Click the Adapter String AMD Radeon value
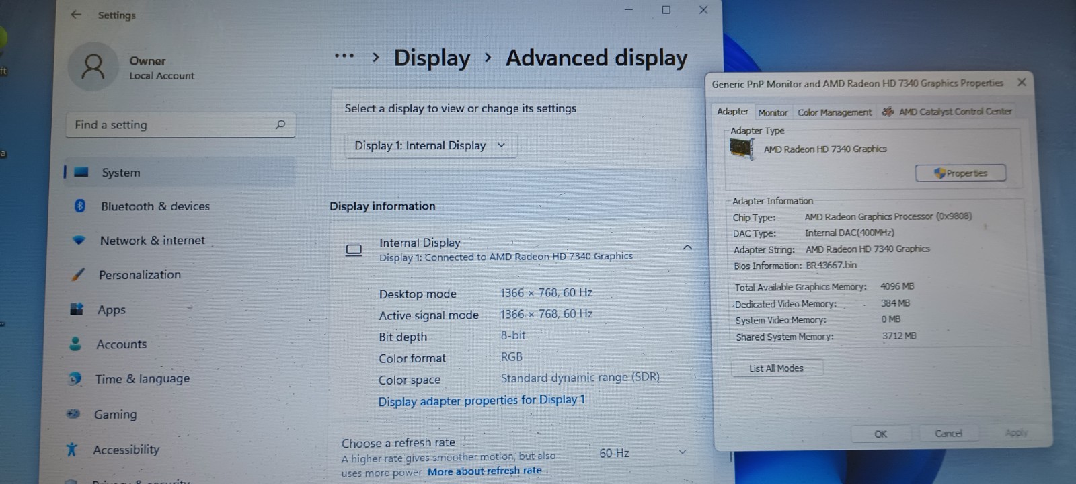Viewport: 1076px width, 484px height. point(868,249)
